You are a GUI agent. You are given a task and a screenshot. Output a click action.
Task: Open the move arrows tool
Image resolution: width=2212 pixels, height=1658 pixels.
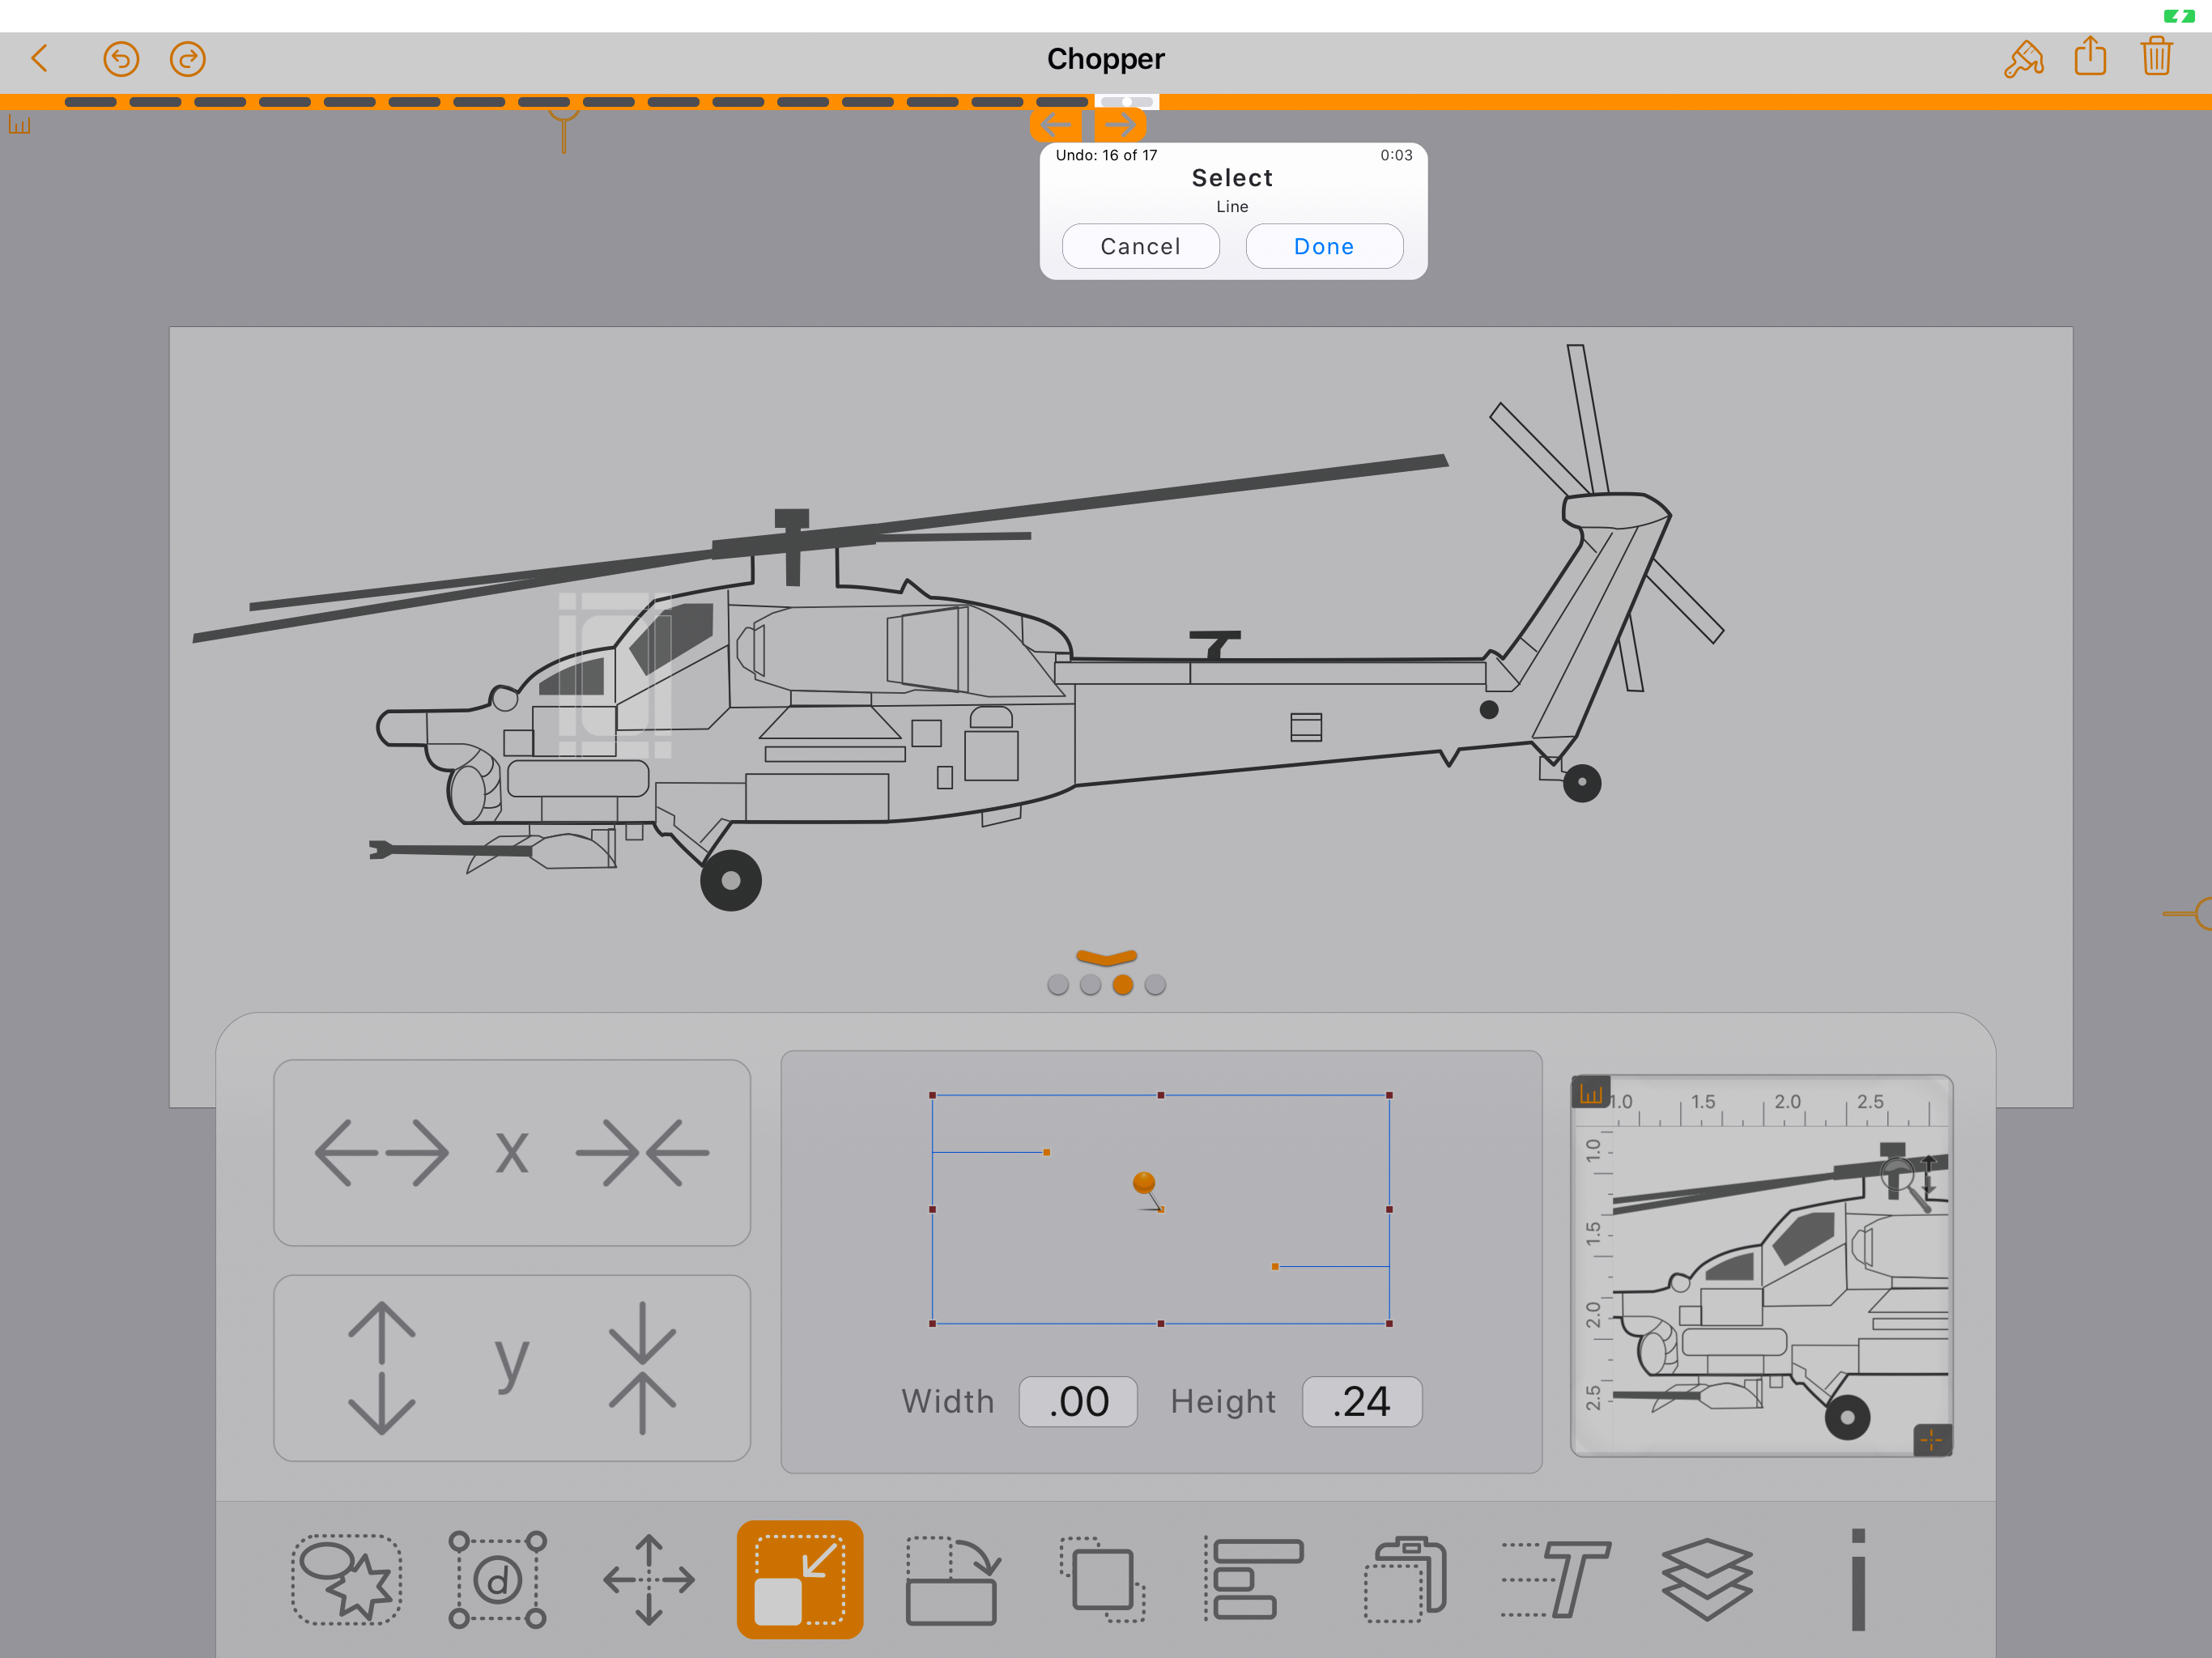(649, 1579)
